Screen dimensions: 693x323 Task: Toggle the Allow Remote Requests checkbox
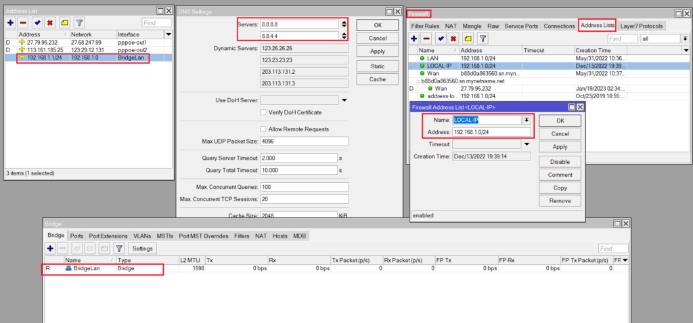263,129
